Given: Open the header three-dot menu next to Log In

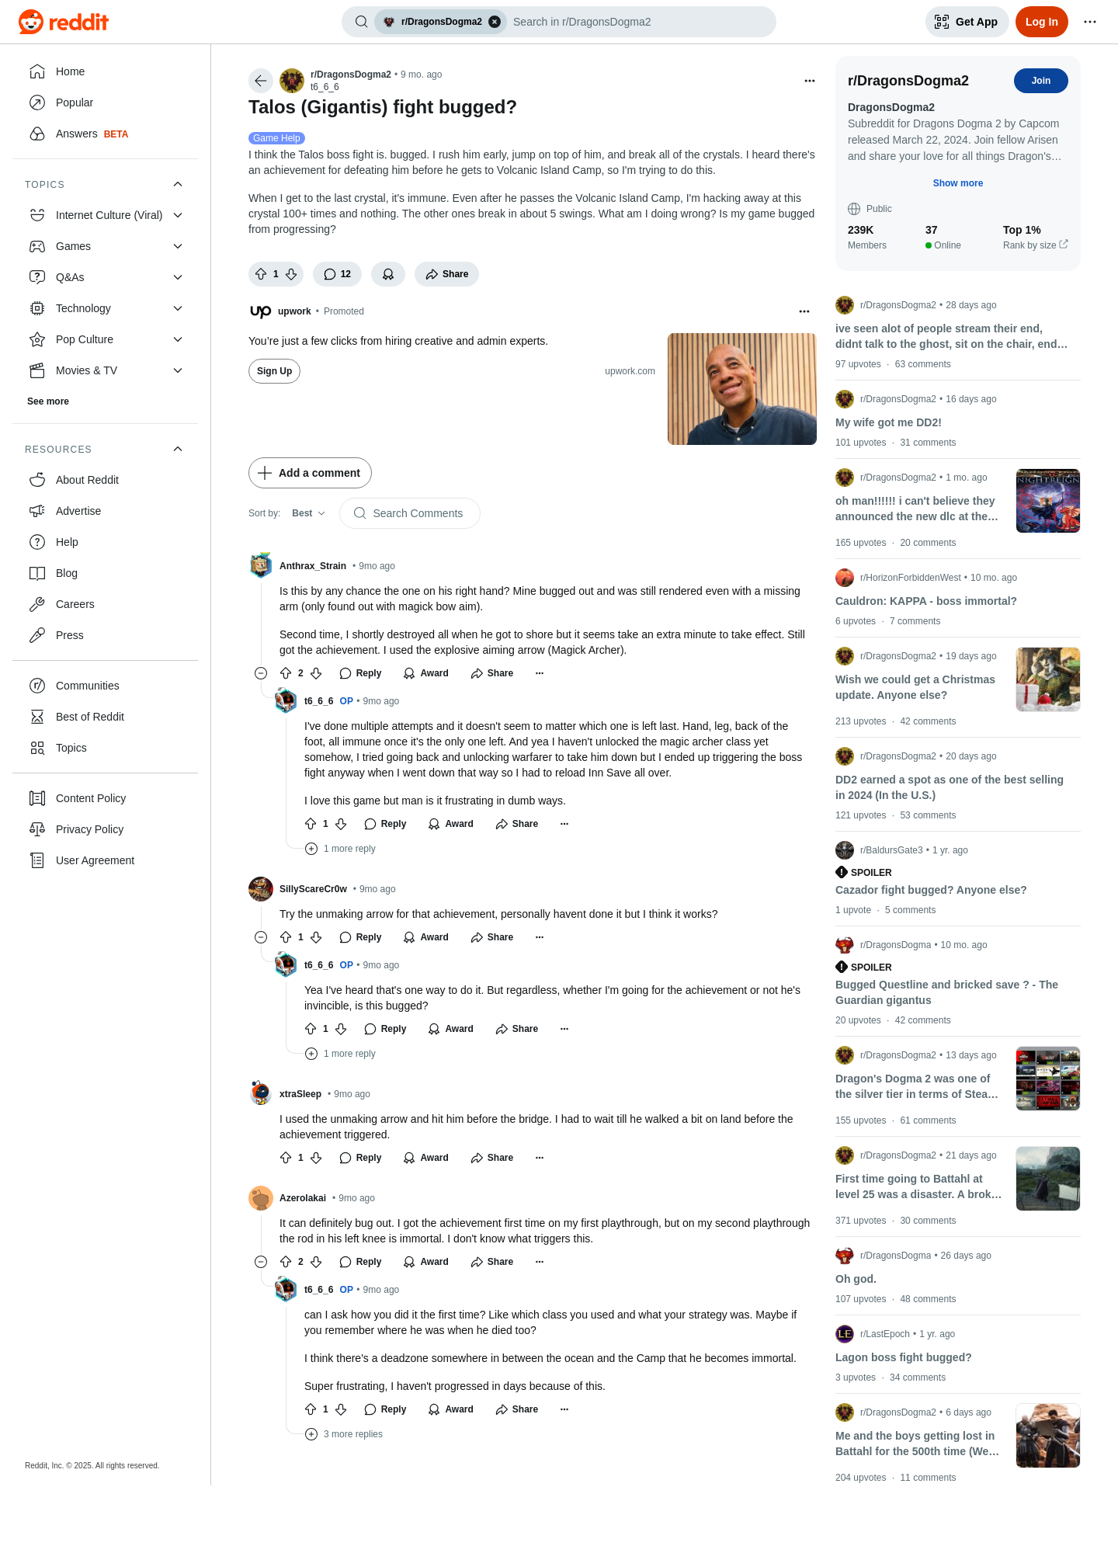Looking at the screenshot, I should [1090, 22].
